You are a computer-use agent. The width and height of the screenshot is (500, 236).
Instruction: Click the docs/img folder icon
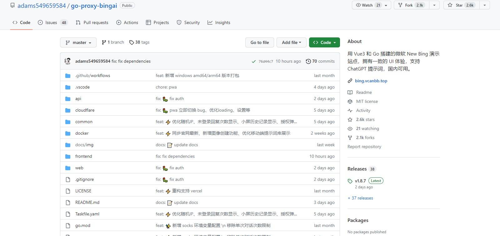point(68,145)
